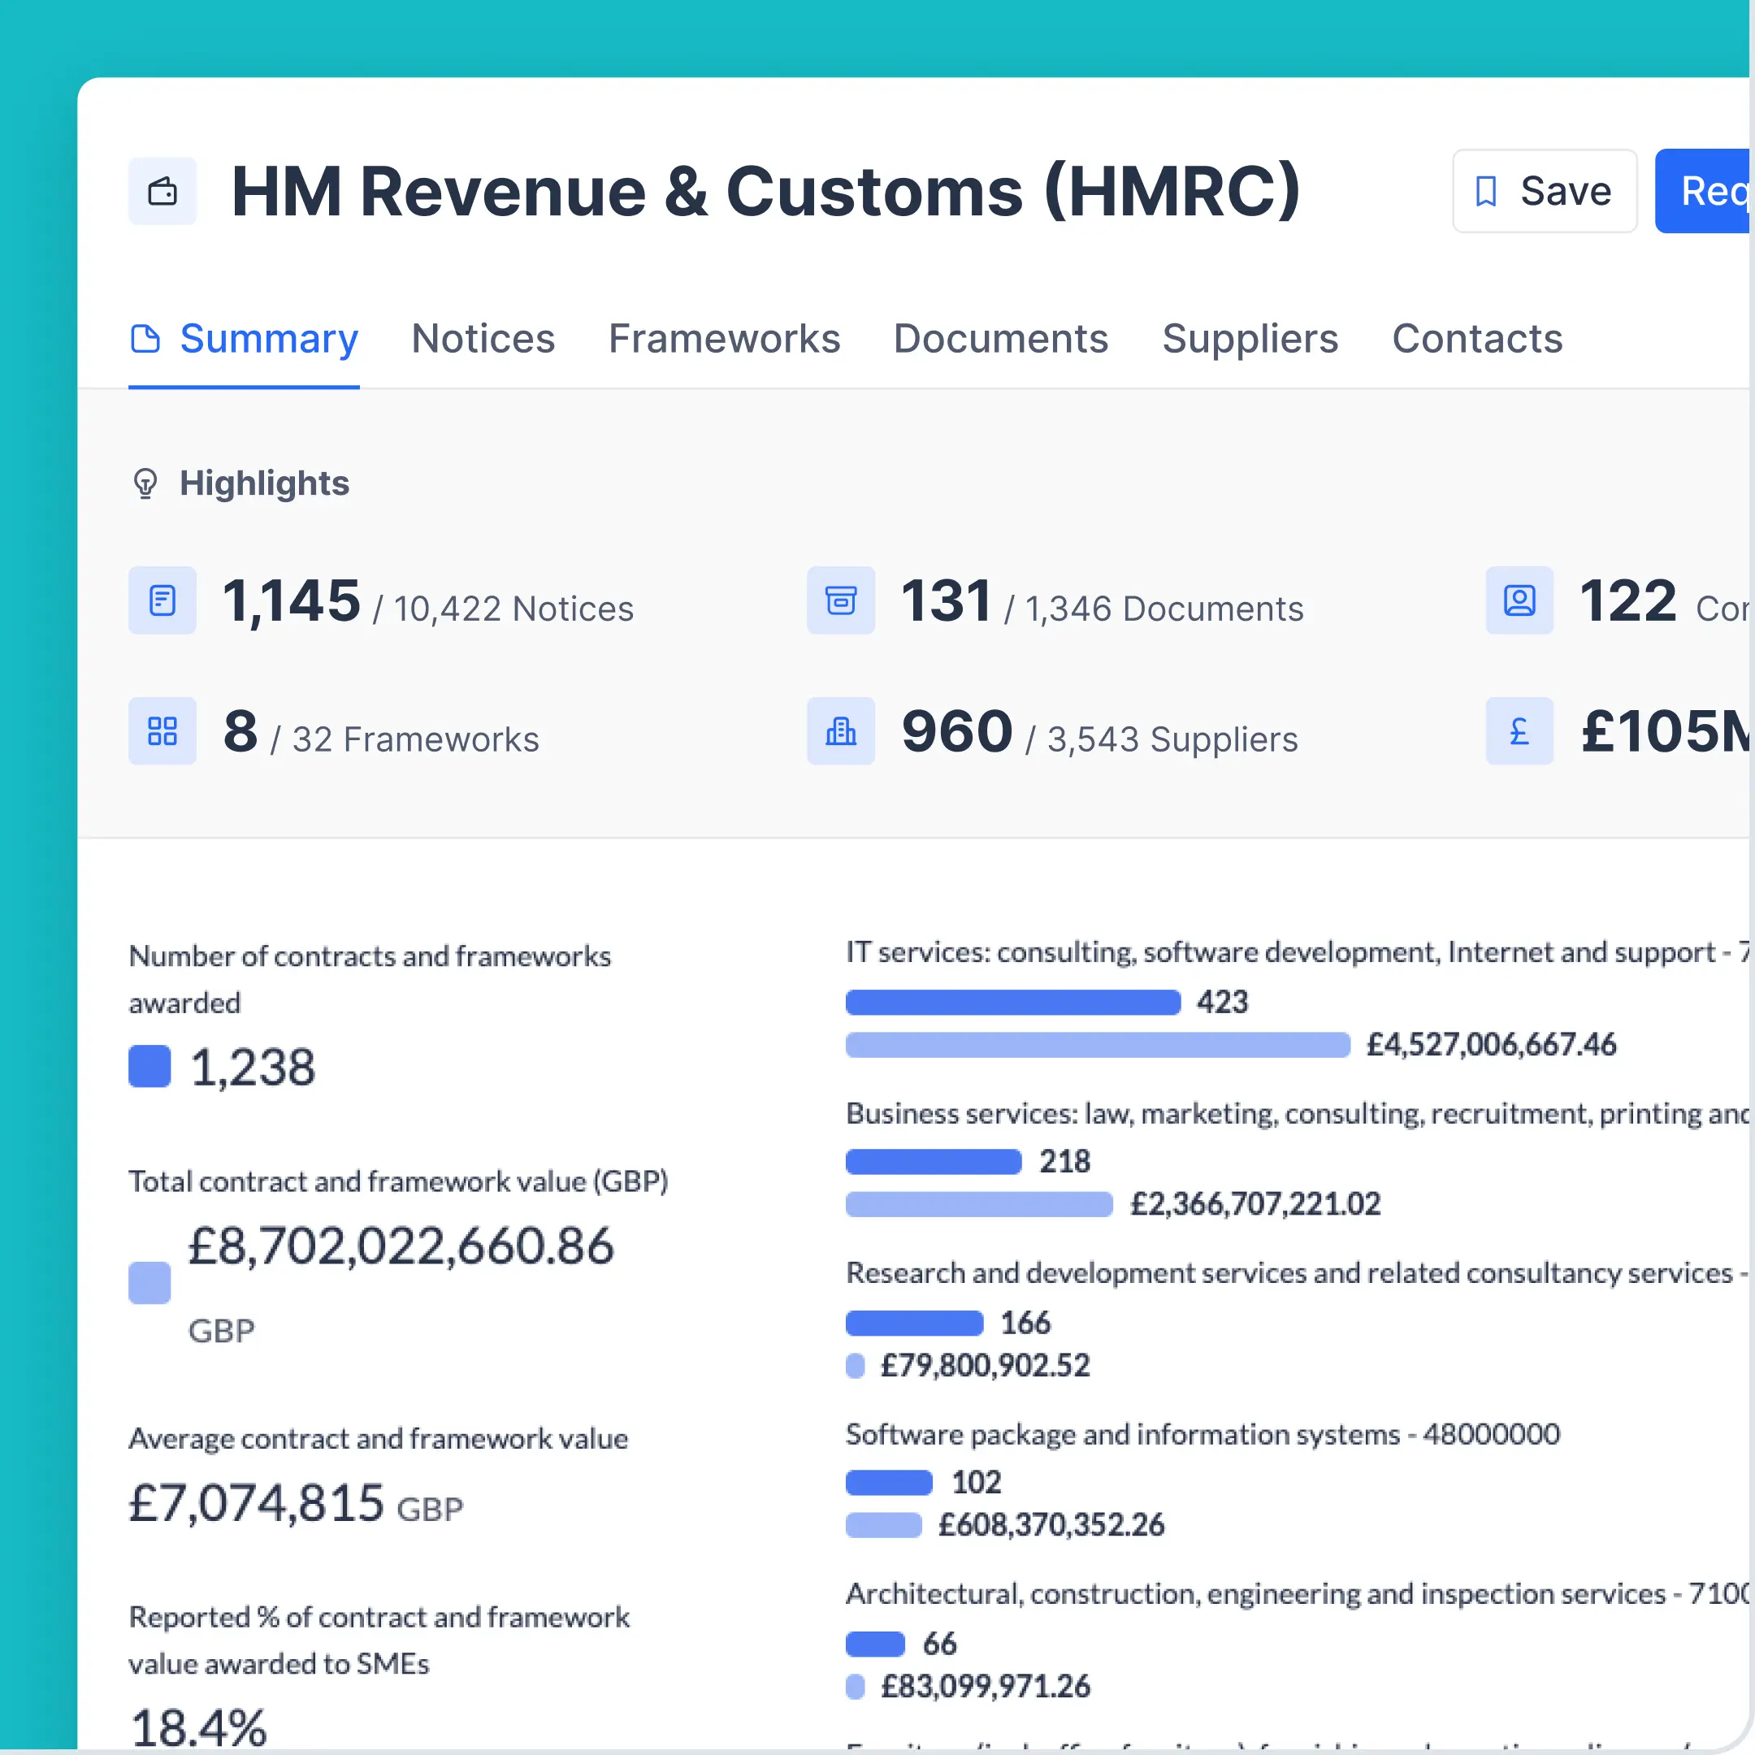
Task: Click the £83,099,971.26 value dot
Action: click(x=855, y=1687)
